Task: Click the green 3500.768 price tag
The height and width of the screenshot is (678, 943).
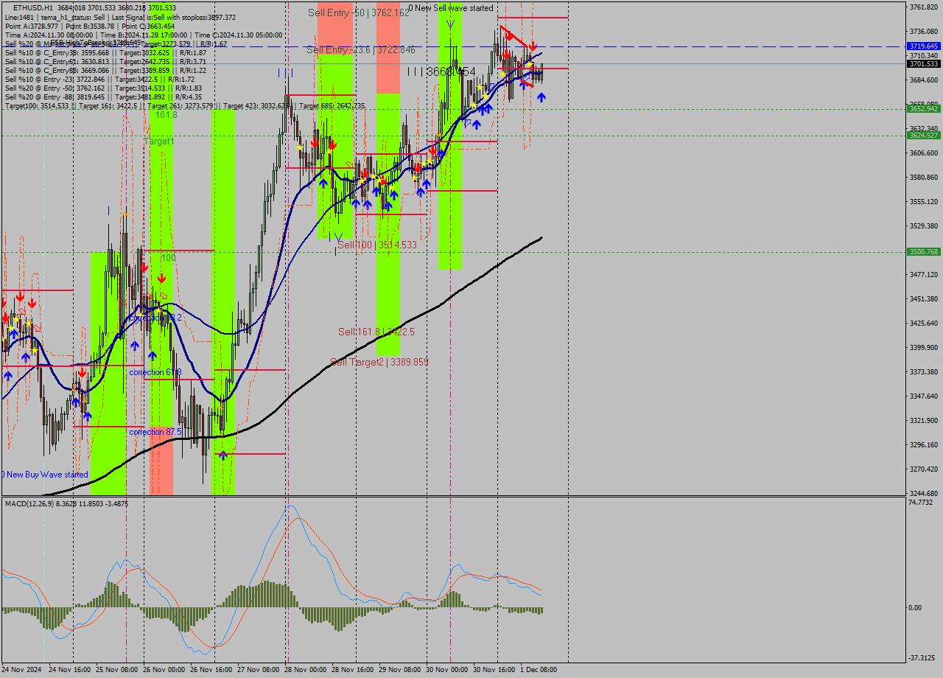Action: tap(924, 251)
